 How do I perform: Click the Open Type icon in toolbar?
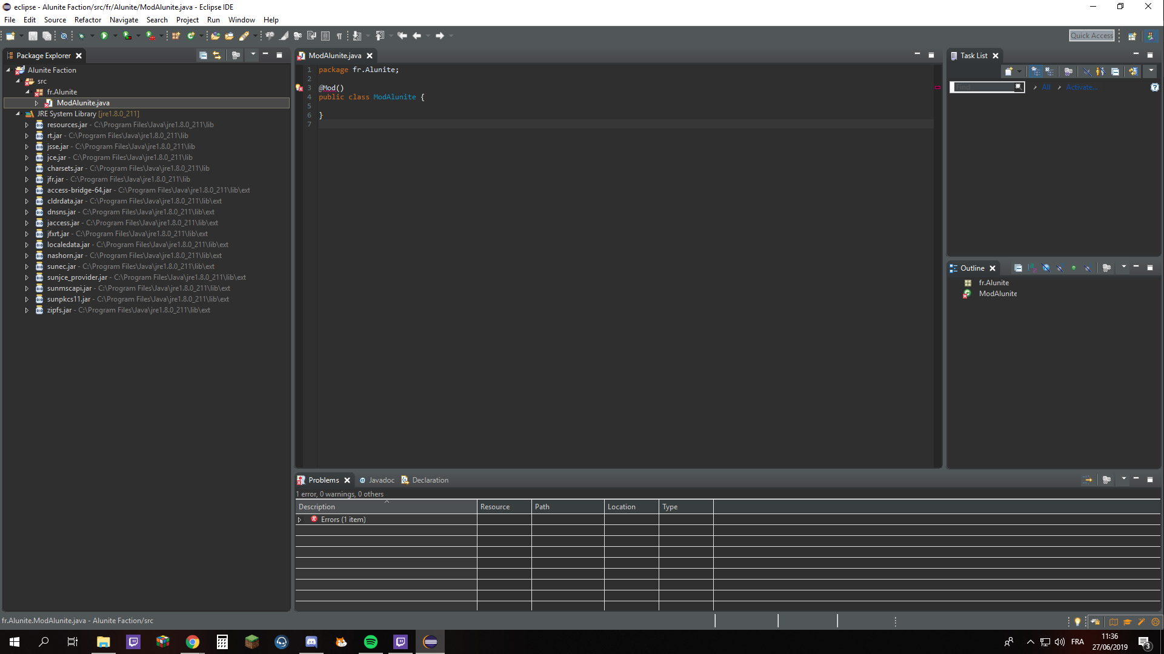[215, 36]
